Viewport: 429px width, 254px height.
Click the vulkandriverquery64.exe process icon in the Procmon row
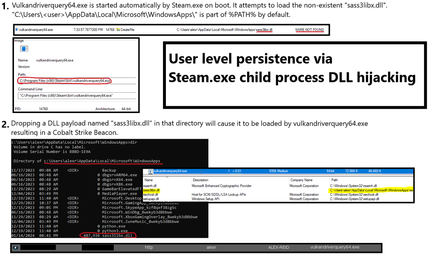tap(17, 30)
